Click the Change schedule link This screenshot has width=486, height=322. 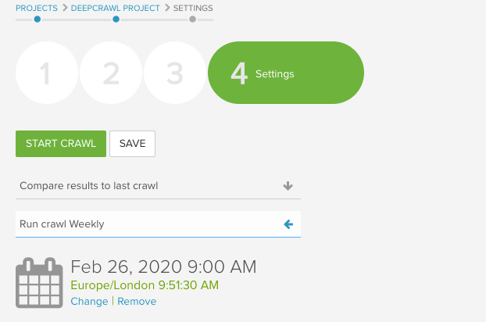[89, 302]
